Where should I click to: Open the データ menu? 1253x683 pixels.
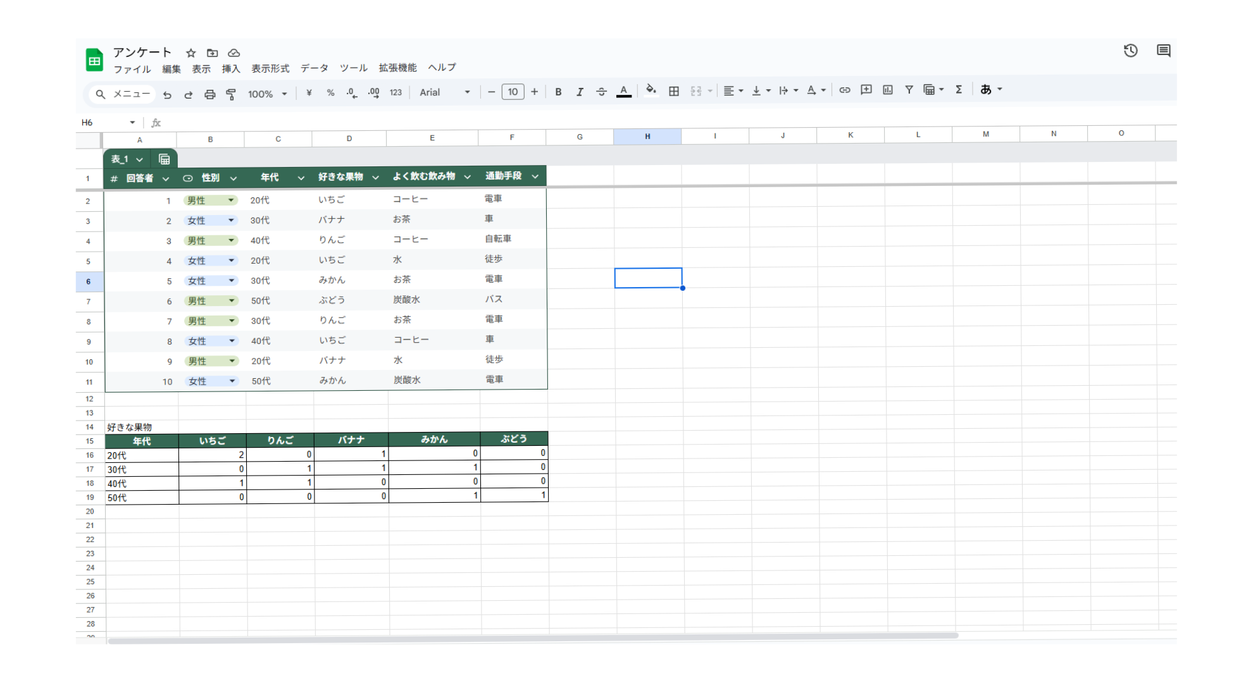(x=314, y=68)
